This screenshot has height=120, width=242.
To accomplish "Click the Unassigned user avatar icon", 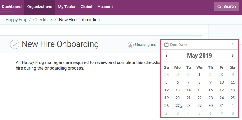I will coord(130,45).
